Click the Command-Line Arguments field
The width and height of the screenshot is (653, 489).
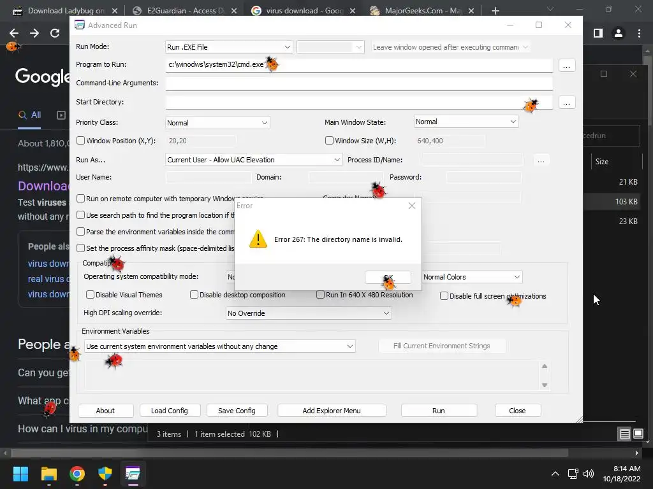(358, 83)
